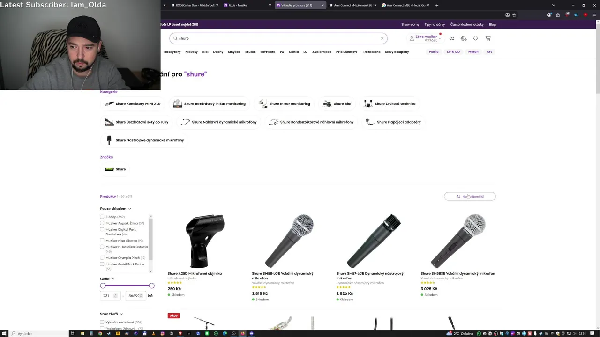Check the Muziker Aupark Žilina filter
This screenshot has height=337, width=600.
(x=102, y=223)
